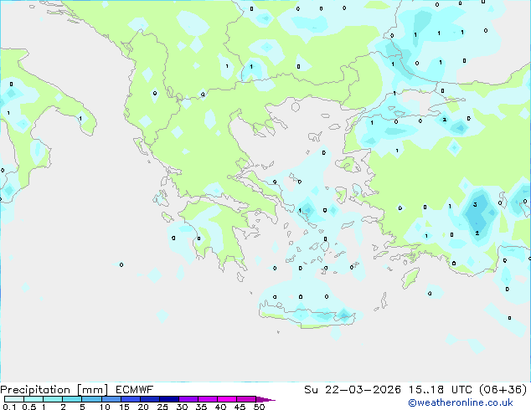This screenshot has width=531, height=410.
Task: Click the '45' legend label
Action: 240,407
